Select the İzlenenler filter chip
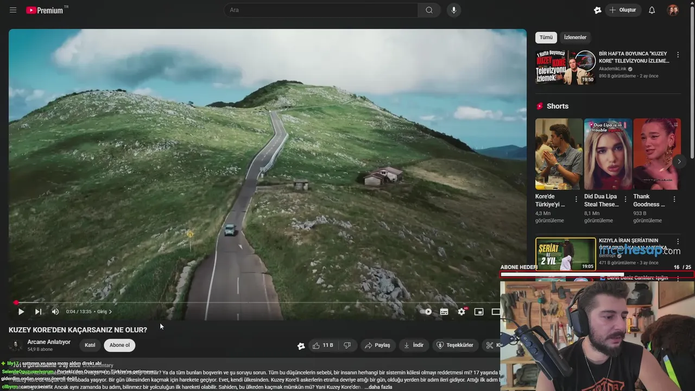Viewport: 695px width, 391px height. coord(575,37)
